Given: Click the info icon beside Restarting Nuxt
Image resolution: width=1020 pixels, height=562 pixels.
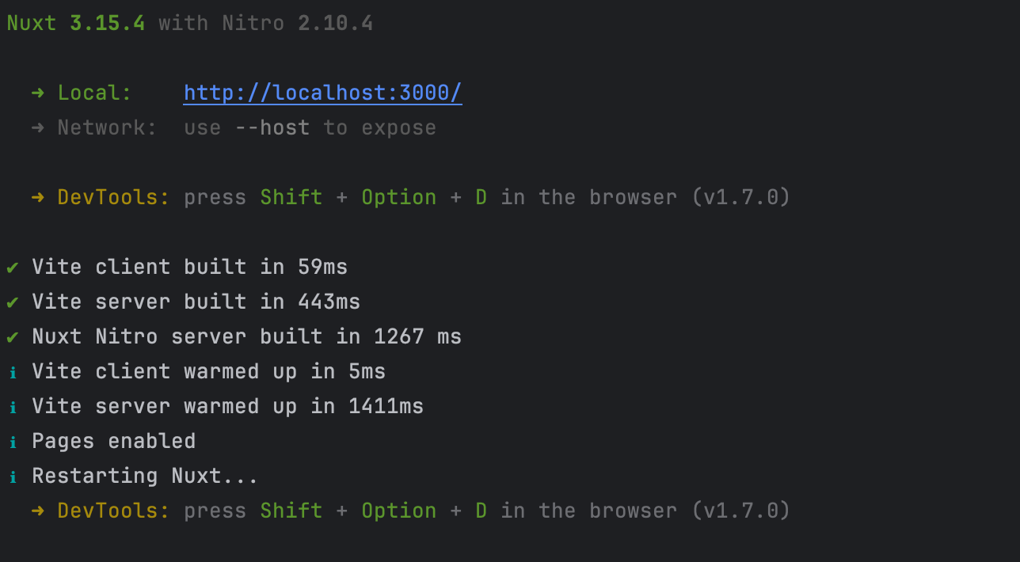Looking at the screenshot, I should click(x=13, y=477).
